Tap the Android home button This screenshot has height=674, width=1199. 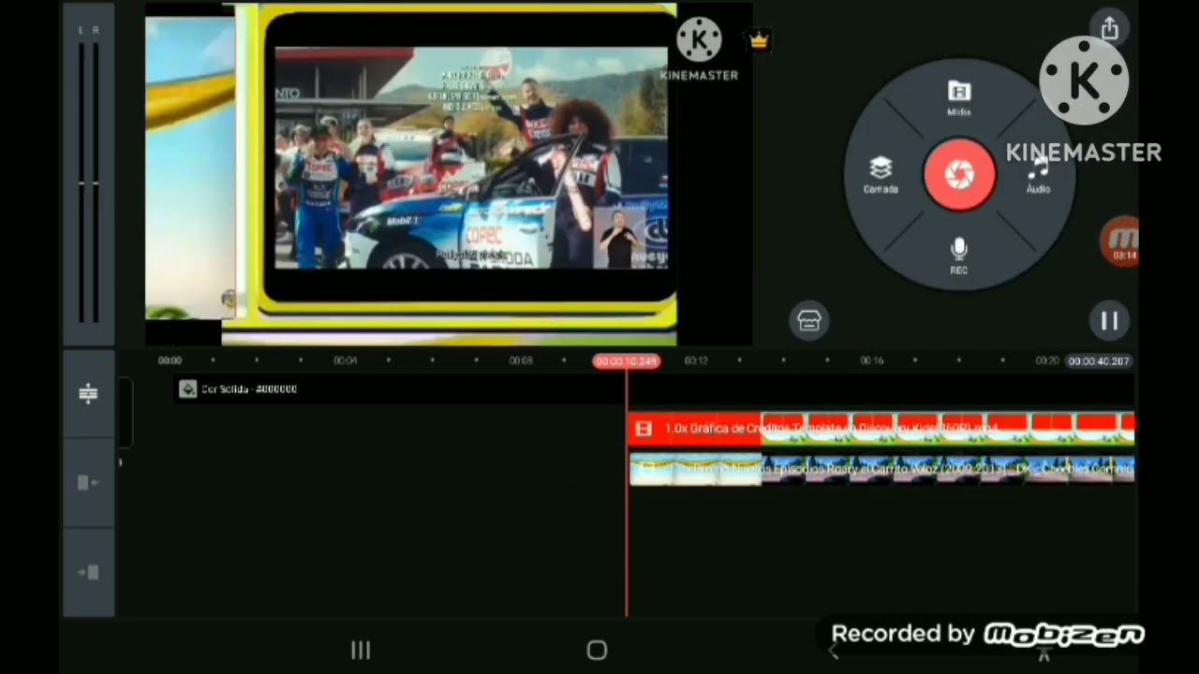pos(597,650)
